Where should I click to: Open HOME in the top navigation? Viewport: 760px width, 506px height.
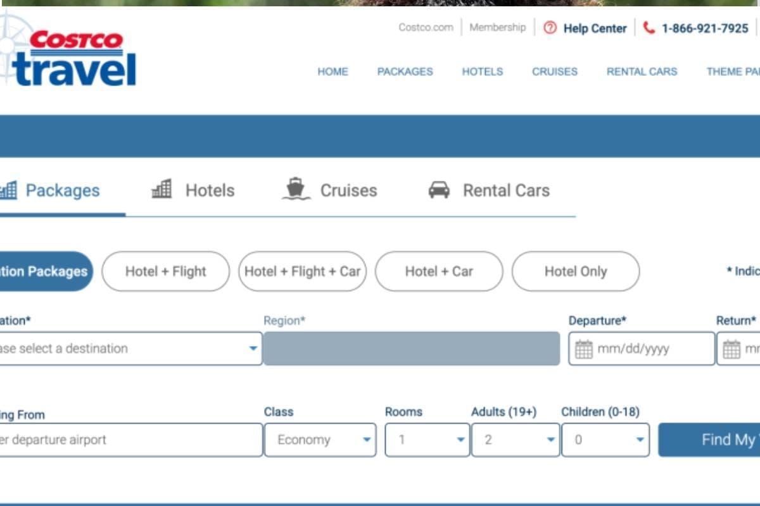tap(333, 71)
